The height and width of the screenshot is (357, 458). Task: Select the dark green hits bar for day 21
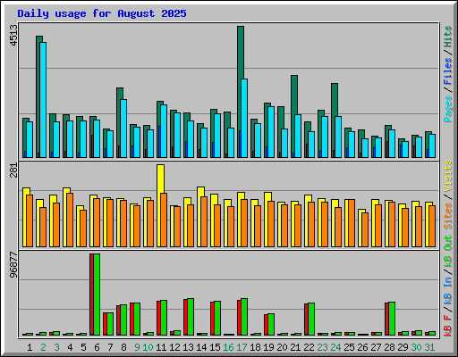point(294,95)
